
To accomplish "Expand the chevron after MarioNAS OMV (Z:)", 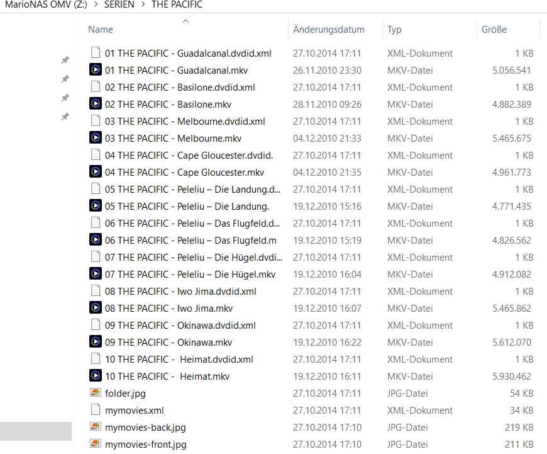I will pyautogui.click(x=96, y=5).
